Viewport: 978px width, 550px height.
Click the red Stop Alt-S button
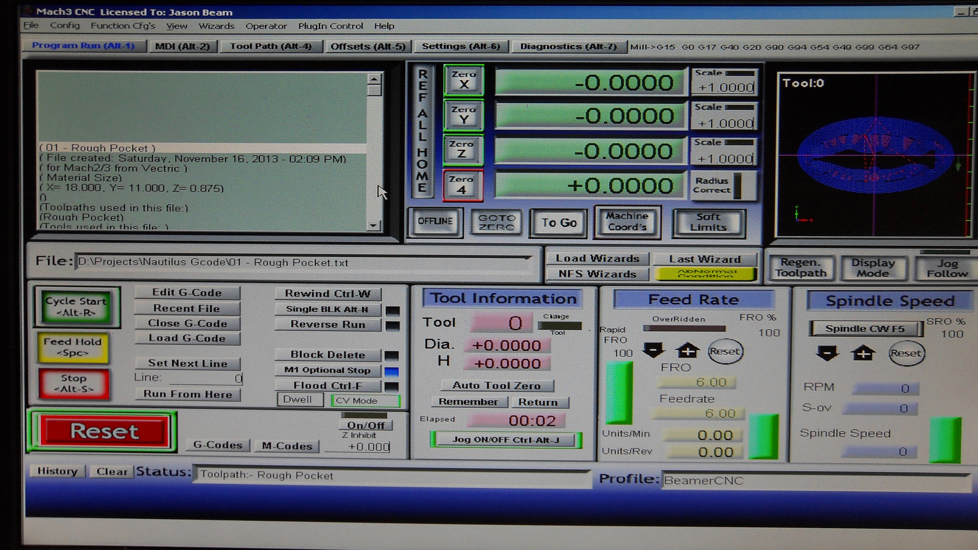pos(74,383)
